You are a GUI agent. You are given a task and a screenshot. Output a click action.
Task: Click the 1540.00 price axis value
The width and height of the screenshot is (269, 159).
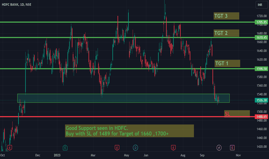click(x=261, y=94)
